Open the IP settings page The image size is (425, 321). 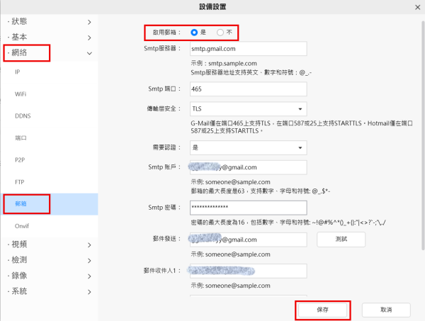click(18, 72)
